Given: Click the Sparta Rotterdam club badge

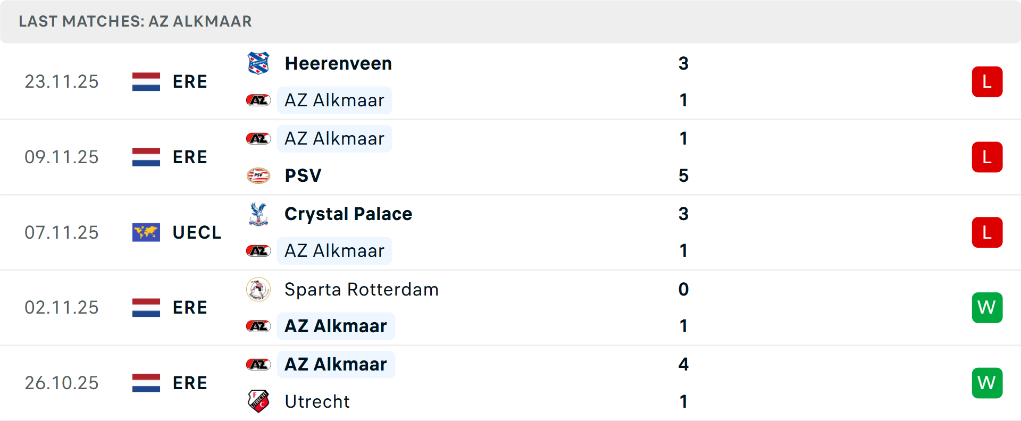Looking at the screenshot, I should click(258, 290).
